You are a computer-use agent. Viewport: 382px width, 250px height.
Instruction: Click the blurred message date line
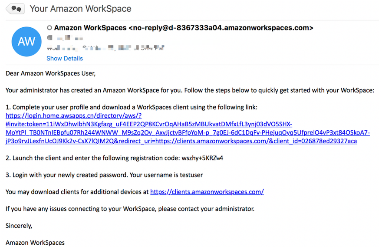click(x=105, y=48)
